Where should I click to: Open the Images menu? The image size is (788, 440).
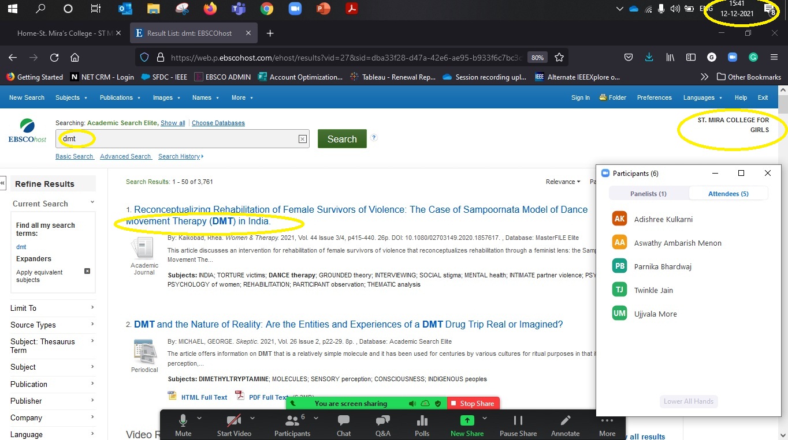point(166,97)
